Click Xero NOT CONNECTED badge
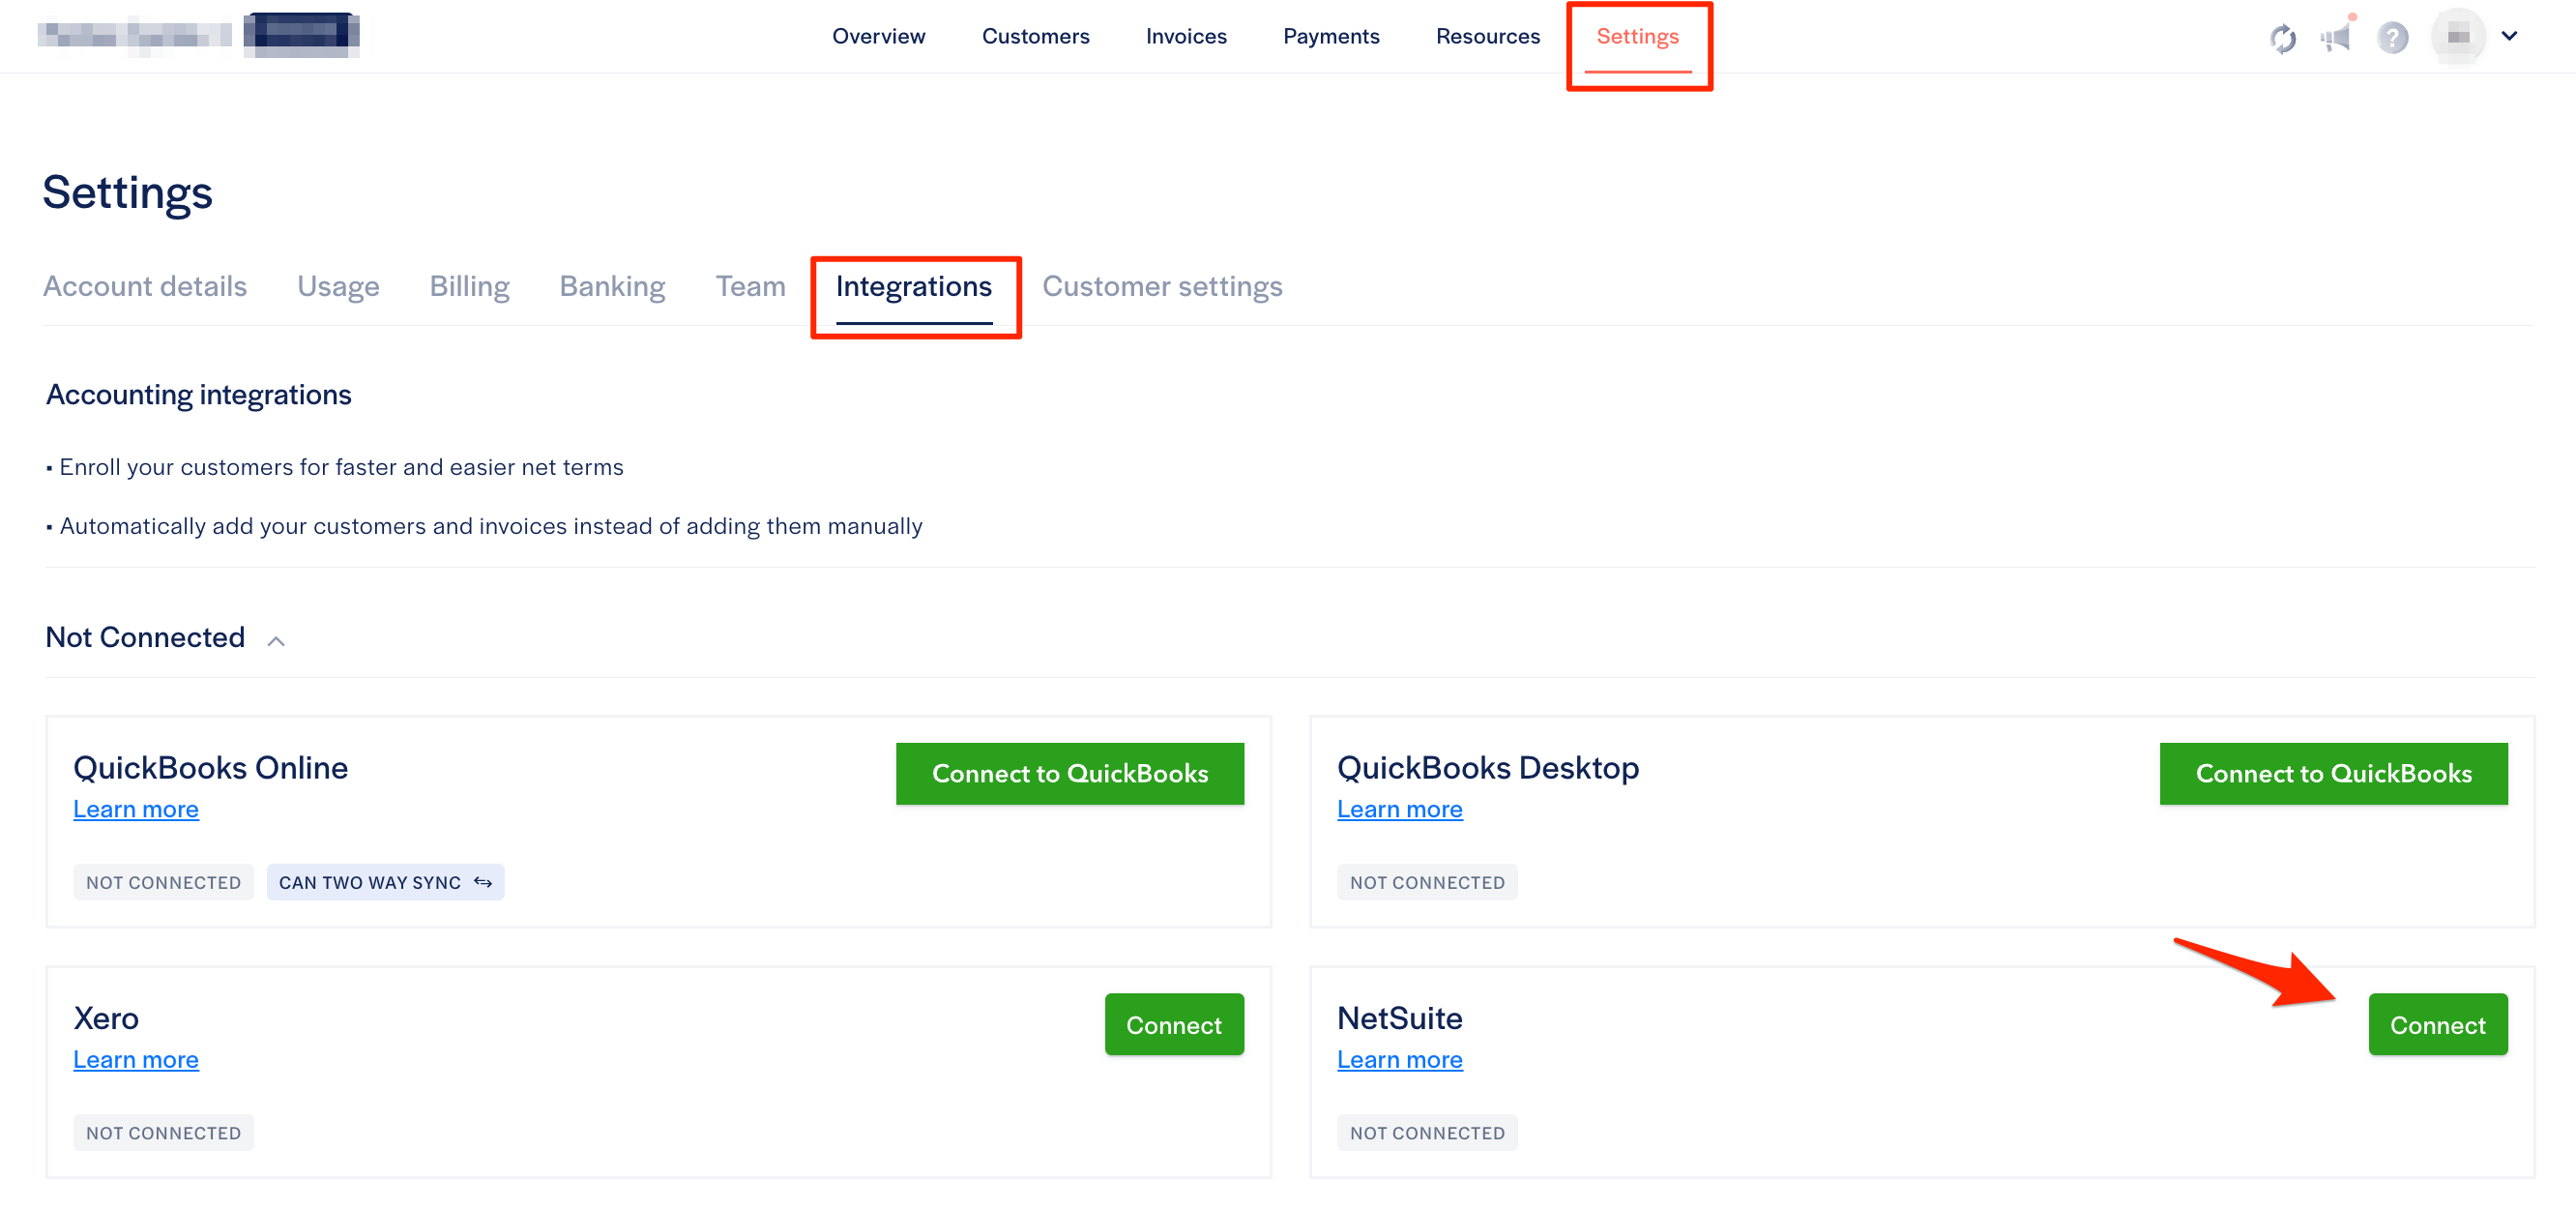The image size is (2576, 1209). click(x=163, y=1132)
